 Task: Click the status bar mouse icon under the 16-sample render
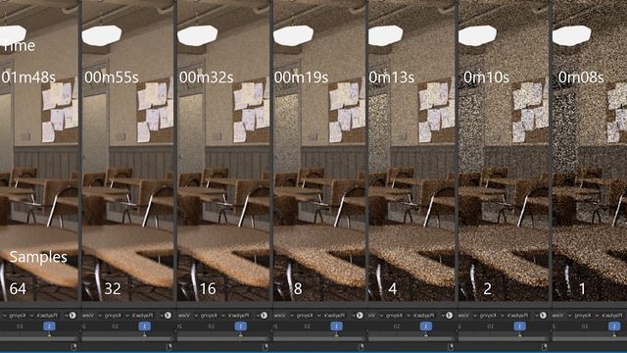[265, 346]
